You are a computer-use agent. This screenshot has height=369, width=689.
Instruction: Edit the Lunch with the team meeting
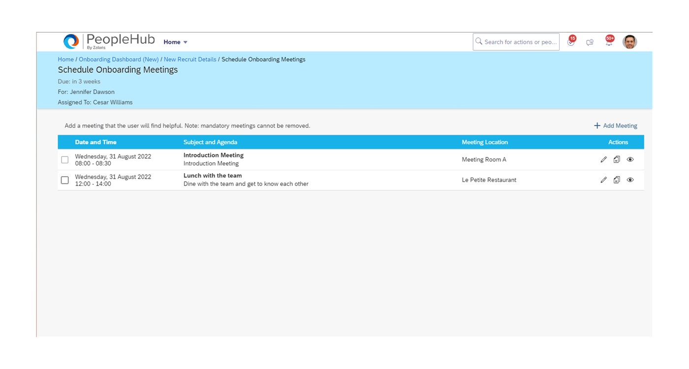pyautogui.click(x=603, y=180)
